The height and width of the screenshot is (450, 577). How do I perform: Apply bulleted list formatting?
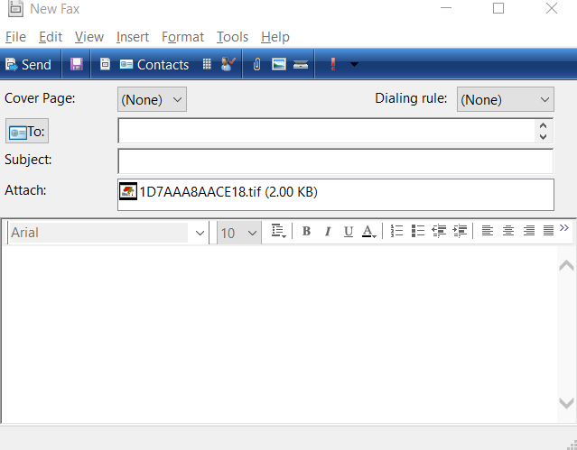418,231
